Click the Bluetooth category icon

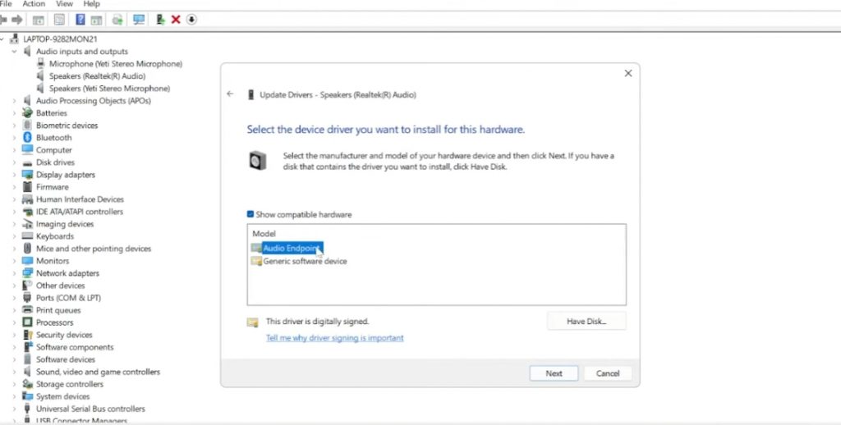point(27,138)
